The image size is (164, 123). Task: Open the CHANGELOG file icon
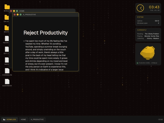click(7, 71)
